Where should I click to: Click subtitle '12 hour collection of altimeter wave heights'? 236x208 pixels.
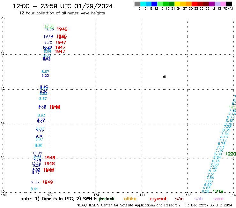(62, 13)
